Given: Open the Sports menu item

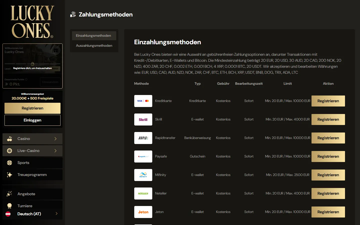Looking at the screenshot, I should click(32, 163).
